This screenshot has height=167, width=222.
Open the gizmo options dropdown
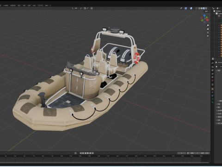tap(188, 8)
